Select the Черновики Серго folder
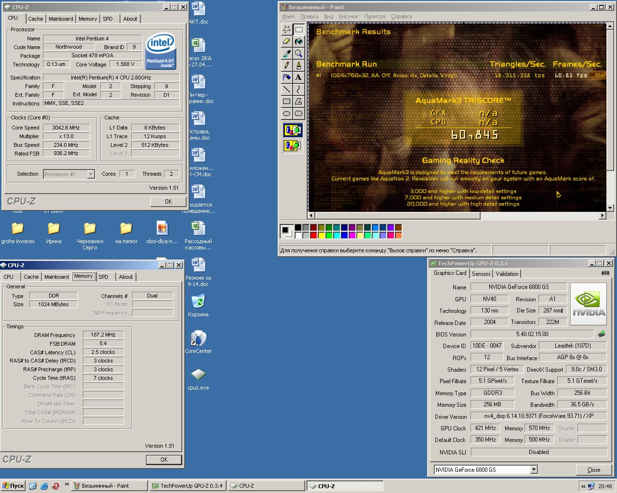This screenshot has width=617, height=493. tap(90, 236)
